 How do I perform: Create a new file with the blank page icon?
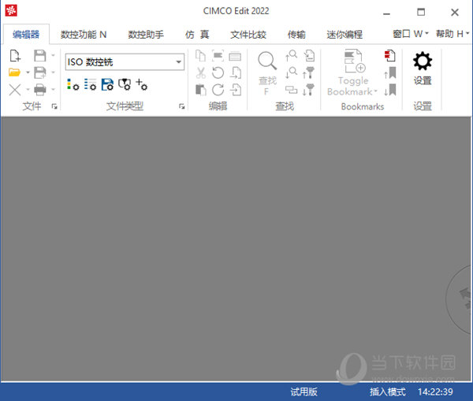15,56
